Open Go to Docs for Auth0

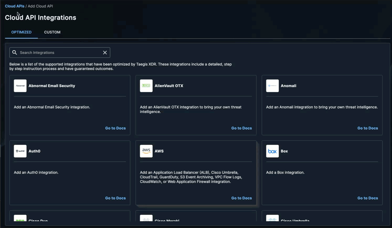coord(115,198)
